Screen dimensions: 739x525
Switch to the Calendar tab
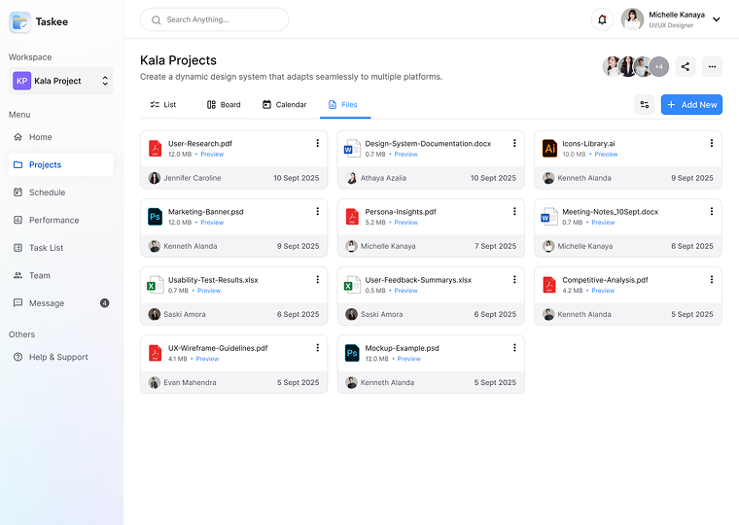(285, 105)
